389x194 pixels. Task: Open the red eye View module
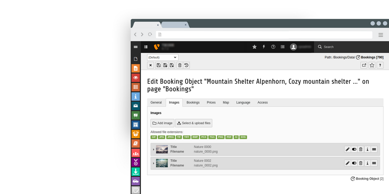pos(135,78)
